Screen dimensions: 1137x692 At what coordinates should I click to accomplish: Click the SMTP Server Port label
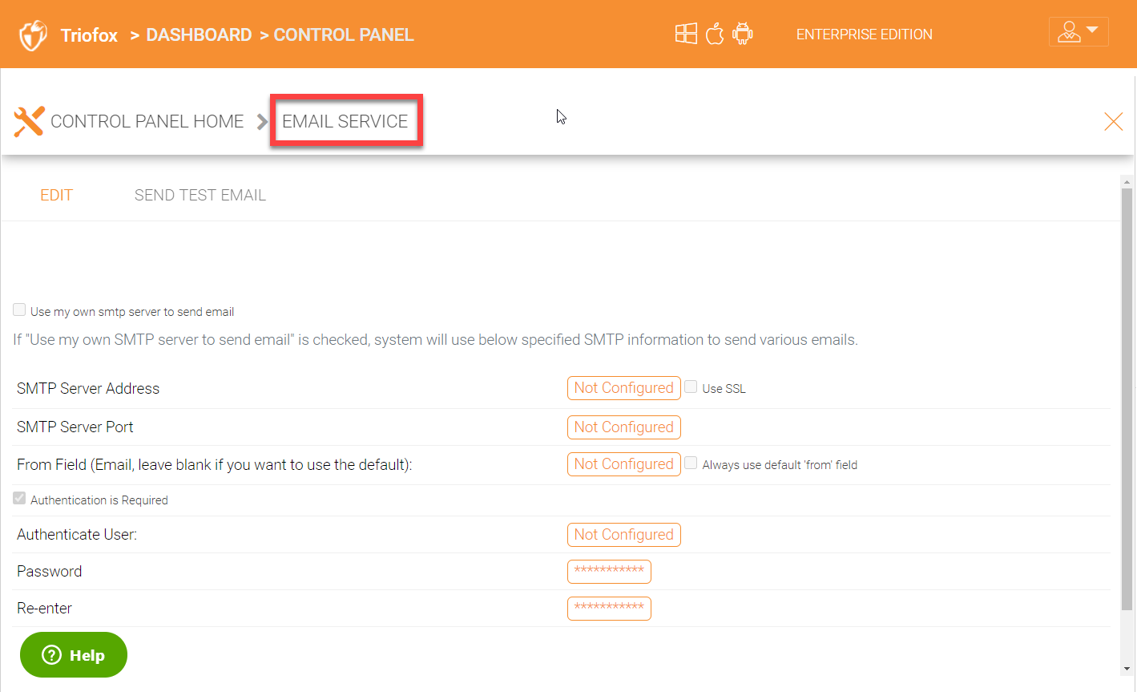click(x=75, y=427)
